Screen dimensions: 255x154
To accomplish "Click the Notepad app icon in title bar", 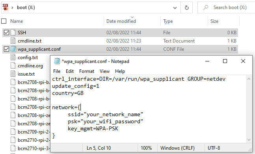I will coord(57,61).
